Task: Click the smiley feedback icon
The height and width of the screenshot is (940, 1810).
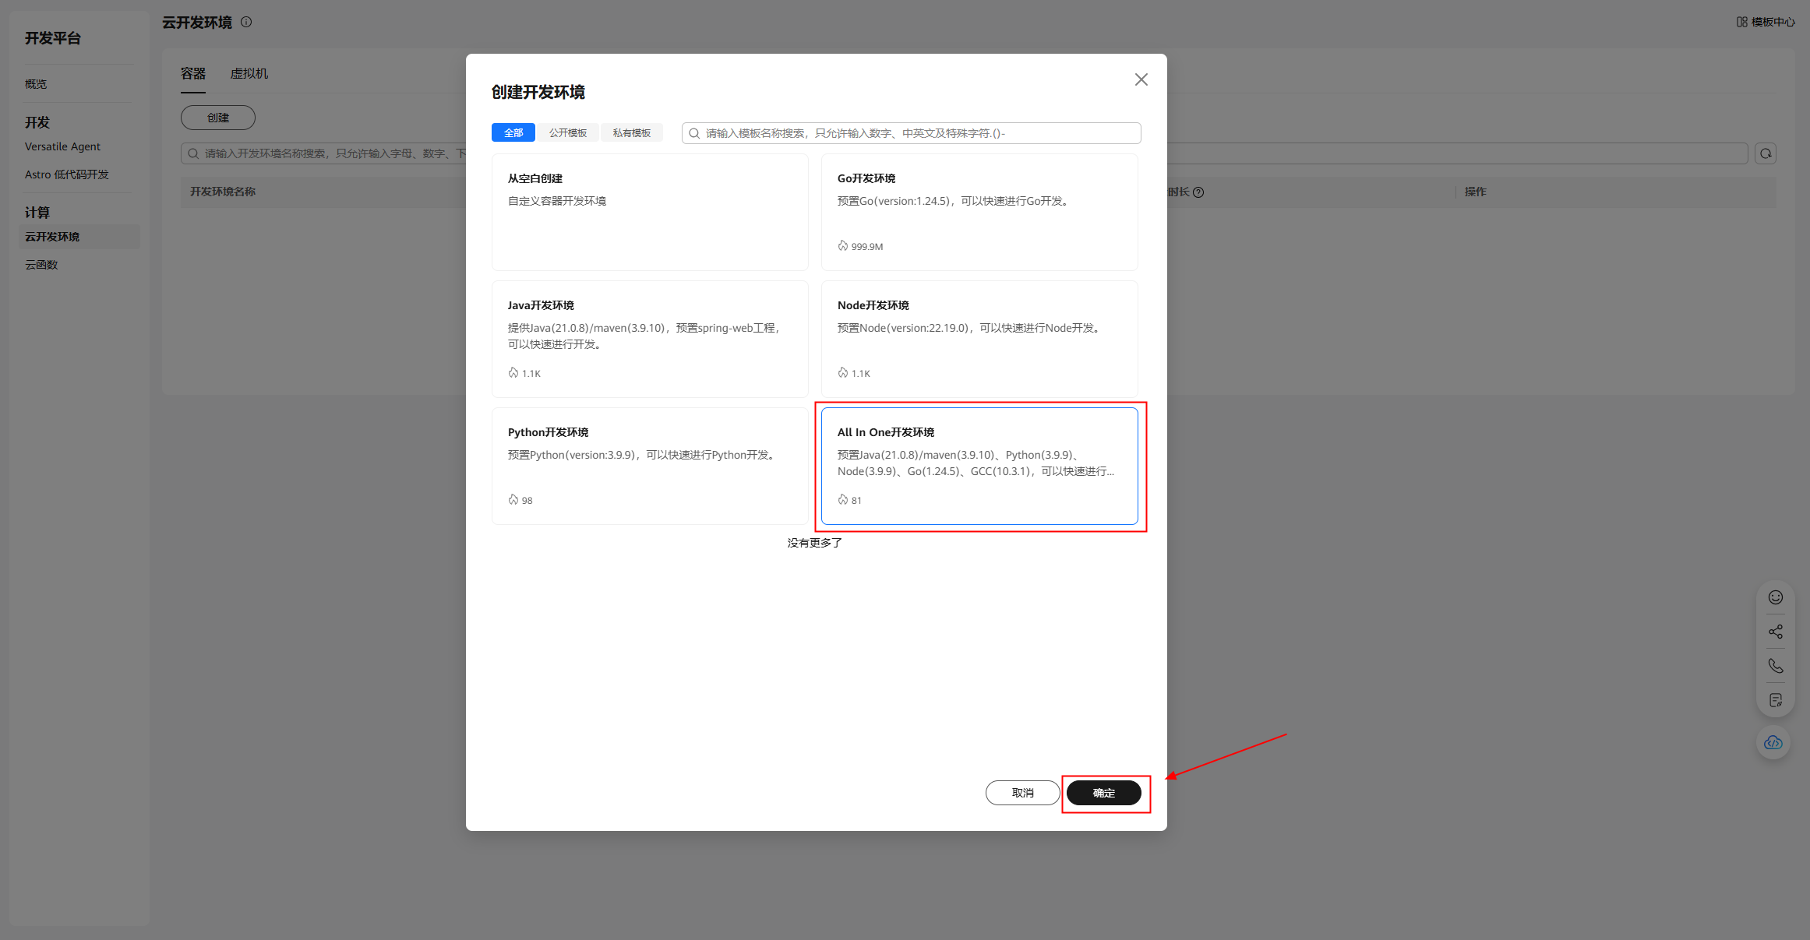Action: (1775, 597)
